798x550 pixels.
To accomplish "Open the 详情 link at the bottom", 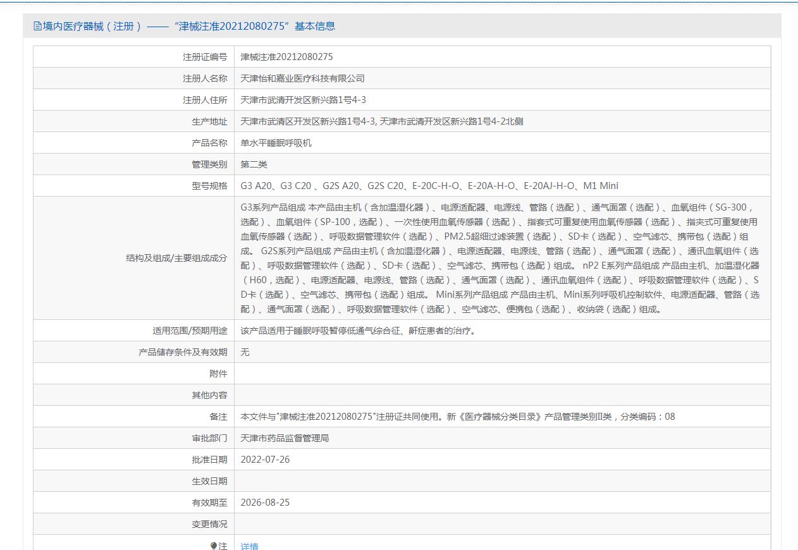I will [x=250, y=546].
